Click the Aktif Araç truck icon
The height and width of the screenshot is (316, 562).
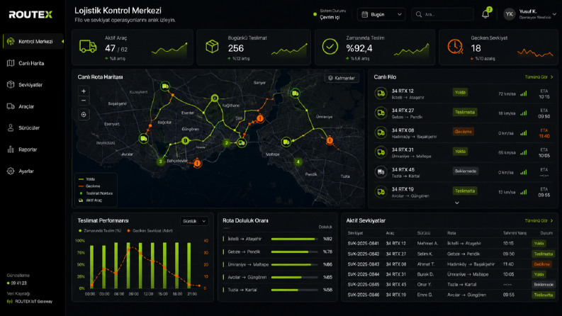click(88, 47)
